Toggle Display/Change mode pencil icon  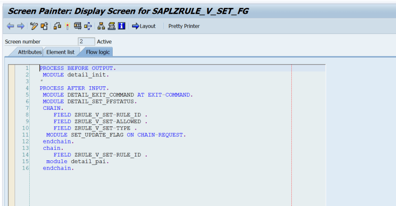(33, 26)
